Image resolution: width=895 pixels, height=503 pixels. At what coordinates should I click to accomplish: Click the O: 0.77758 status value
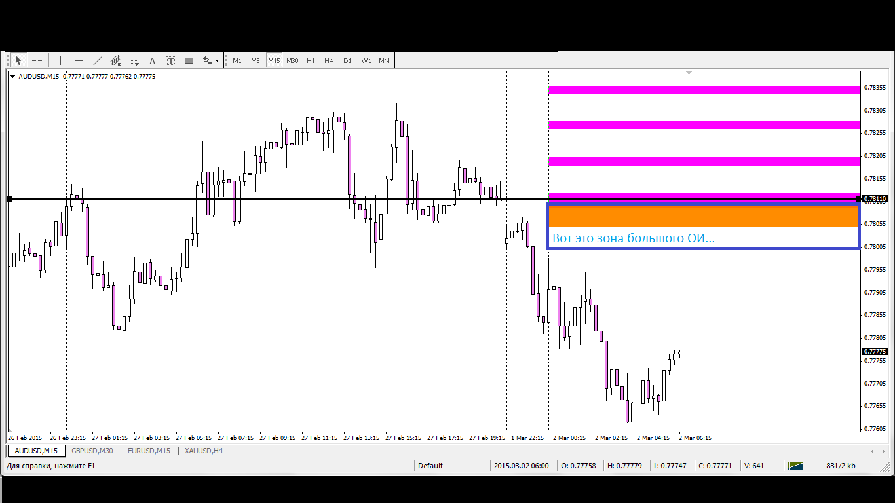(x=579, y=466)
